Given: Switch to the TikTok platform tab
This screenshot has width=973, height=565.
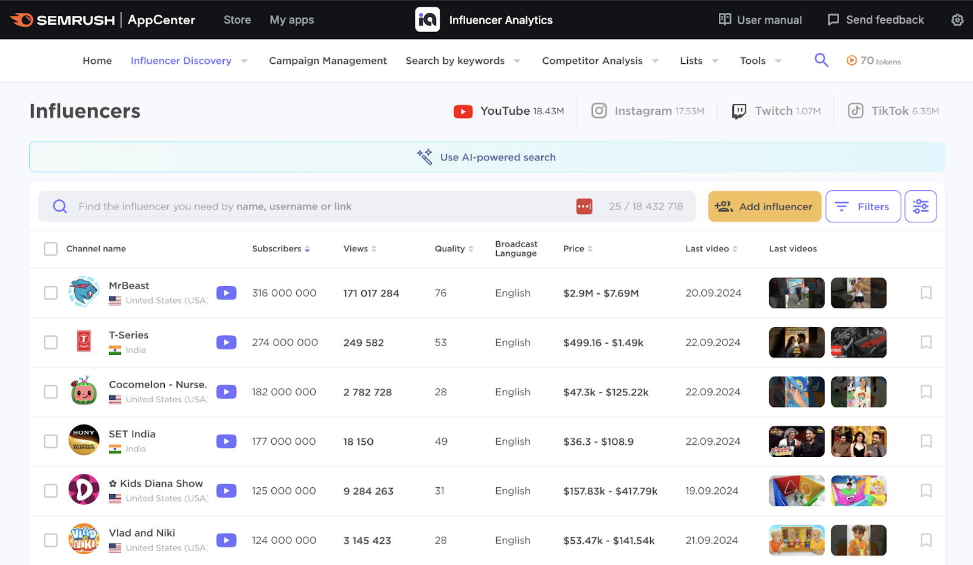Looking at the screenshot, I should tap(893, 111).
